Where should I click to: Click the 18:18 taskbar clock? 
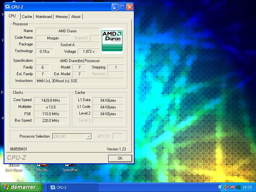point(247,187)
